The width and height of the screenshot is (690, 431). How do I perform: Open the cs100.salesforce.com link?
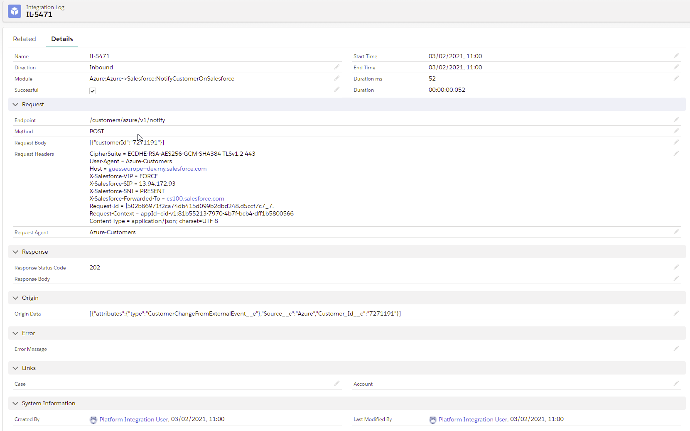tap(195, 198)
